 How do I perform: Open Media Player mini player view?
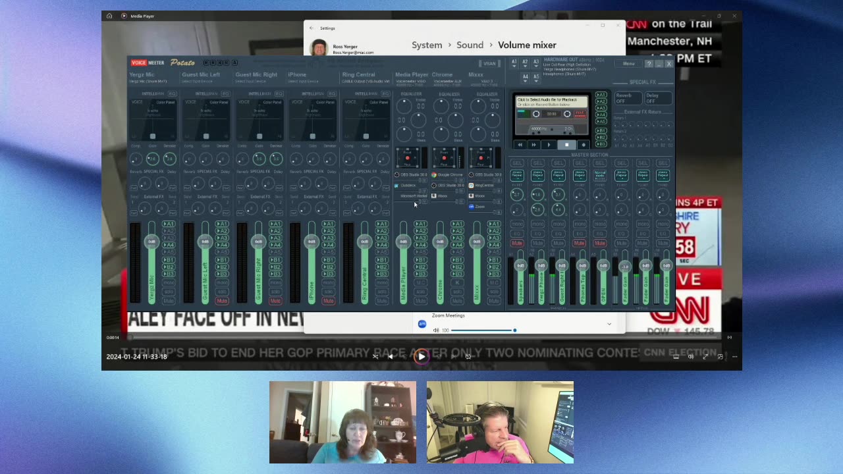coord(720,357)
